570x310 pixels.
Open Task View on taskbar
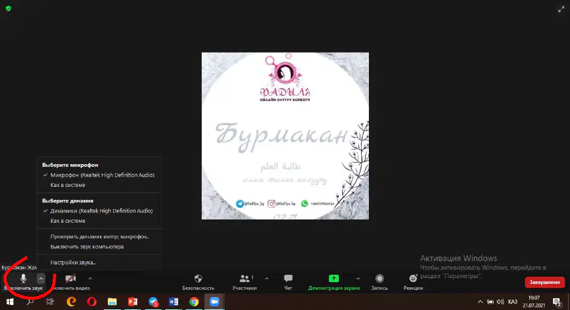[50, 302]
